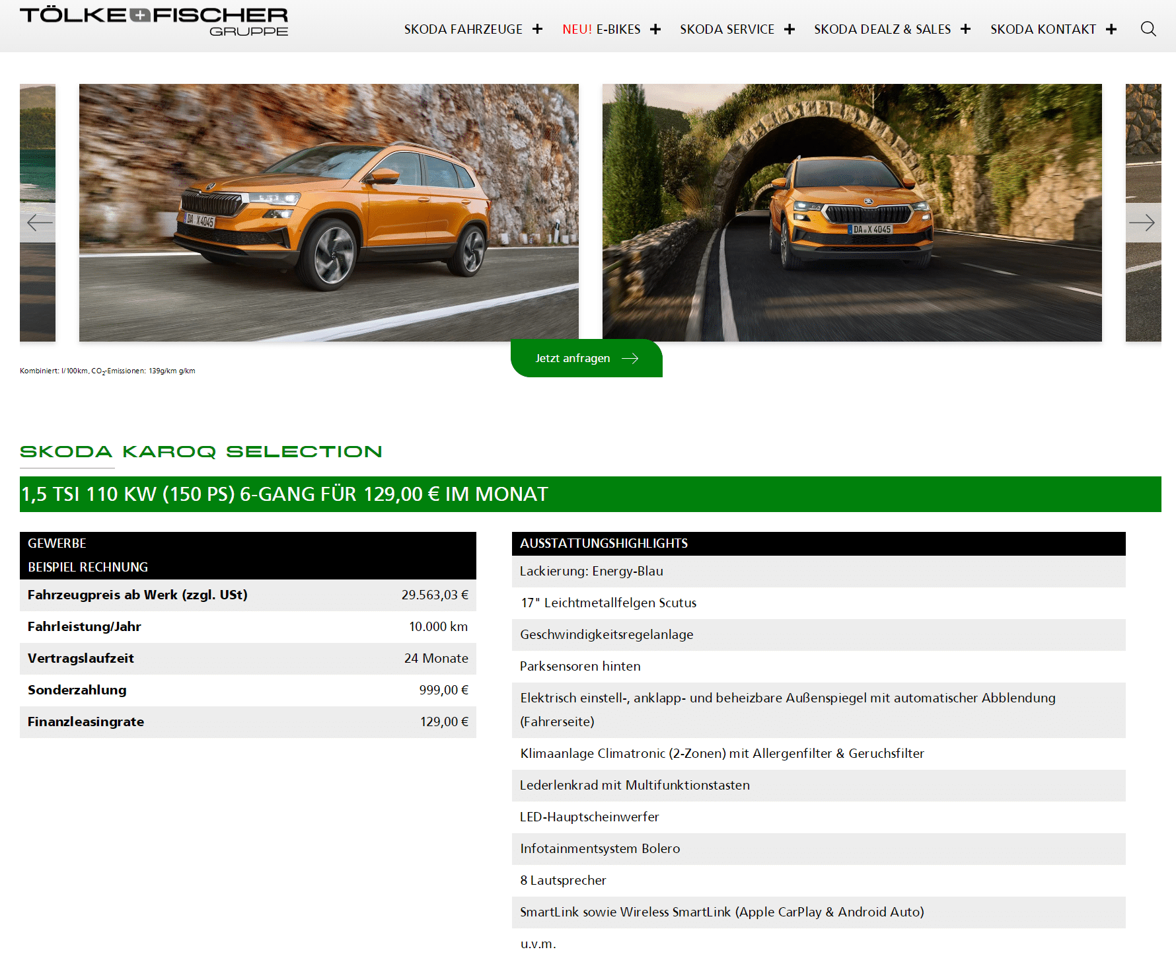Image resolution: width=1176 pixels, height=966 pixels.
Task: Click the Fahrzeugpreis ab Werk label
Action: (137, 595)
